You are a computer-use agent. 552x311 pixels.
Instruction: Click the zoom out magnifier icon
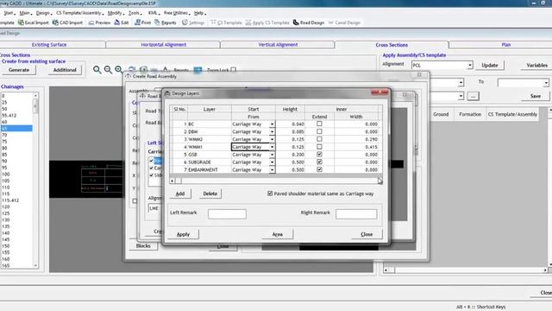[108, 70]
